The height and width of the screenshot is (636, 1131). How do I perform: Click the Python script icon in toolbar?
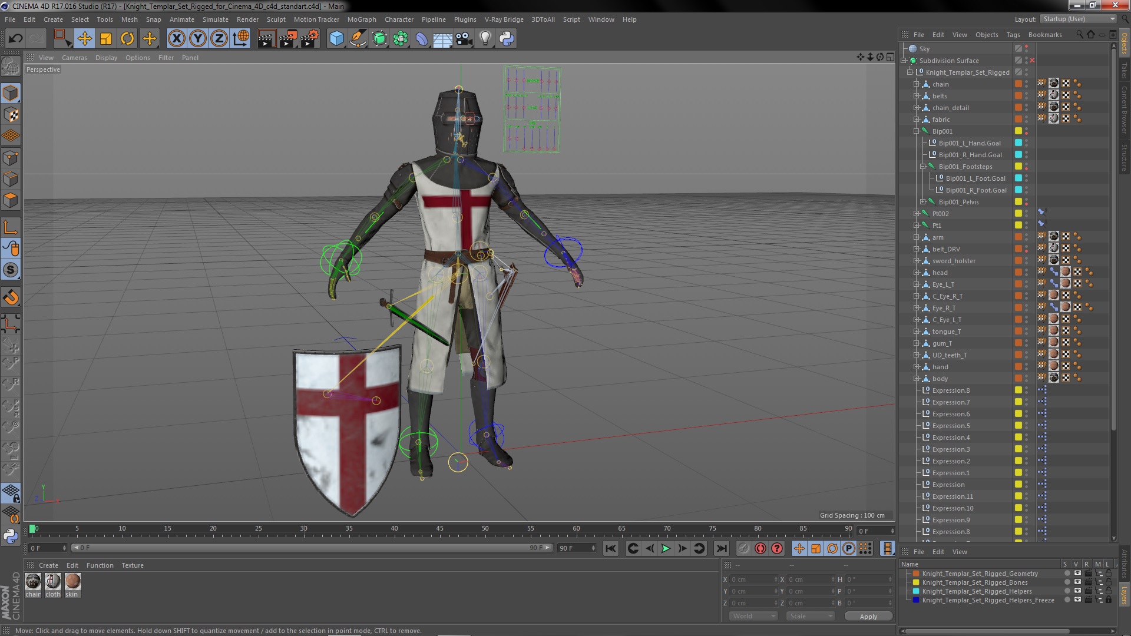pos(507,39)
